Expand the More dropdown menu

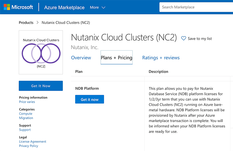(x=98, y=7)
